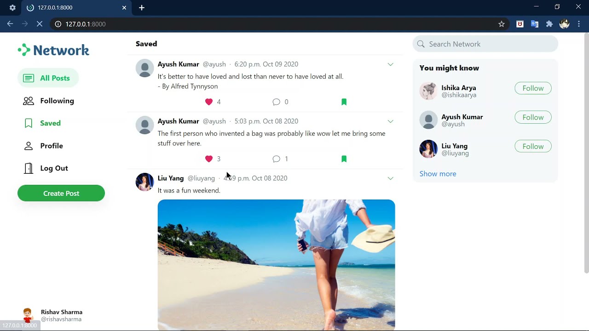This screenshot has width=589, height=331.
Task: Click Ayush Kumar's avatar on first post
Action: pyautogui.click(x=144, y=68)
